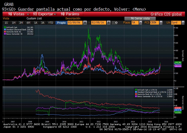Select the 3A time range
Image resolution: width=187 pixels, height=133 pixels.
coord(43,23)
